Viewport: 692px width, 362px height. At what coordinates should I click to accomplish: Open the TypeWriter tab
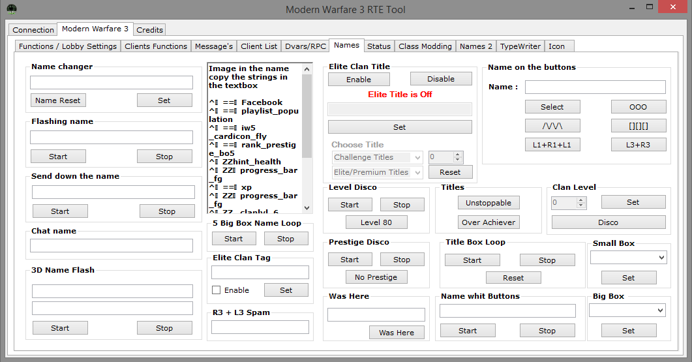pyautogui.click(x=520, y=46)
